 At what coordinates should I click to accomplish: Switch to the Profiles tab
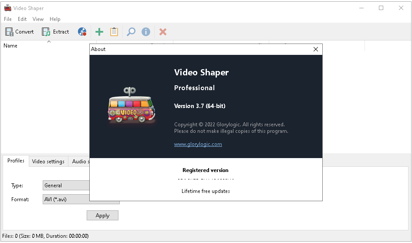pos(16,161)
